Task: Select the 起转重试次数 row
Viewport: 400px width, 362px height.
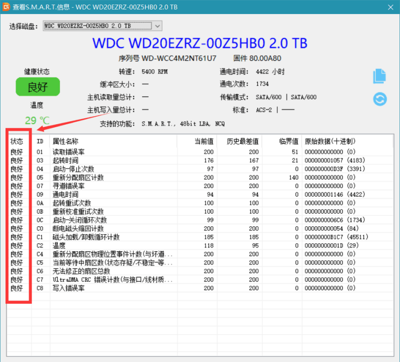Action: pyautogui.click(x=200, y=203)
